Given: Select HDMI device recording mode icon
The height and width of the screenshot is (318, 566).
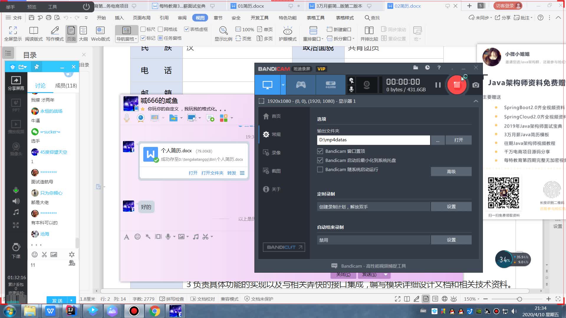Looking at the screenshot, I should [x=330, y=85].
